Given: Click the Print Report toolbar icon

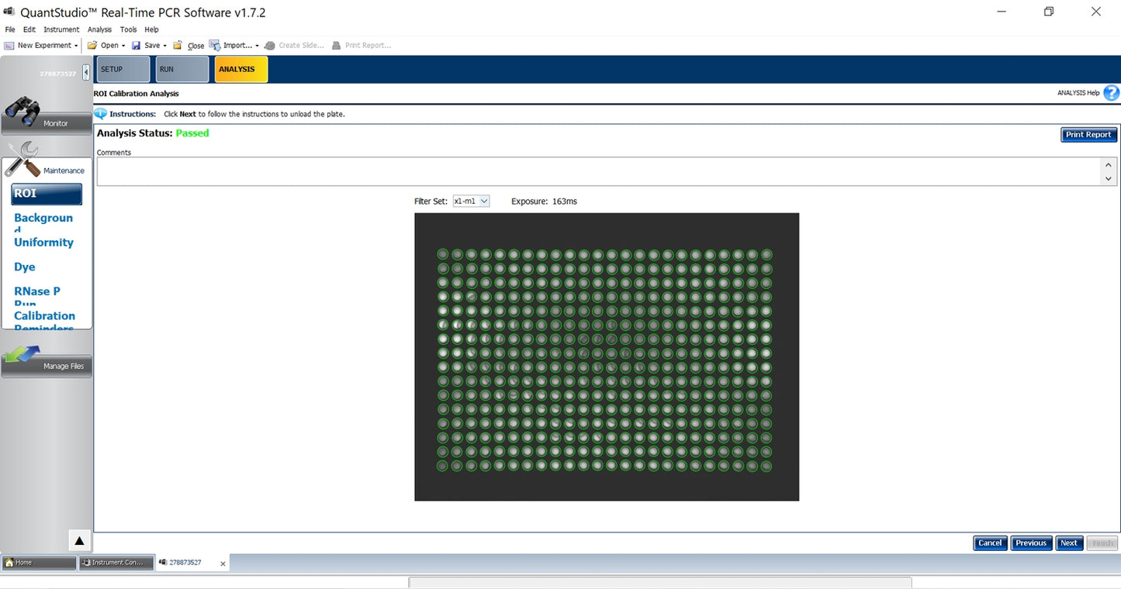Looking at the screenshot, I should [x=337, y=45].
